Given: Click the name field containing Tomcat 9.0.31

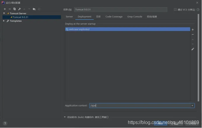Looking at the screenshot, I should [121, 10].
